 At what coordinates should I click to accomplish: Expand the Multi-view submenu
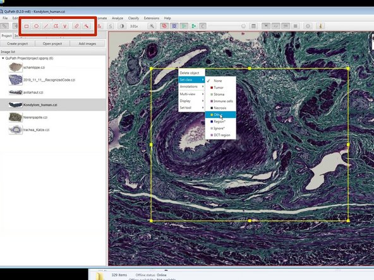point(191,94)
